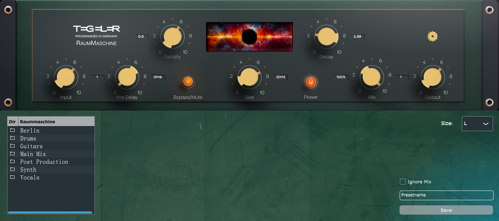Open the Berlin preset folder
The image size is (499, 221).
(x=51, y=130)
